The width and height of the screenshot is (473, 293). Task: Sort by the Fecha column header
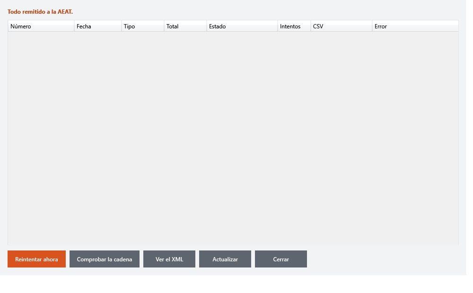(98, 26)
